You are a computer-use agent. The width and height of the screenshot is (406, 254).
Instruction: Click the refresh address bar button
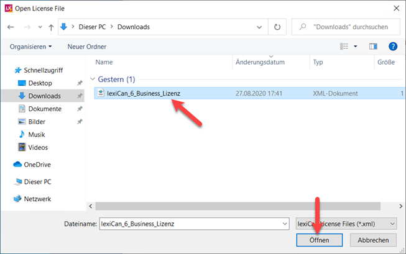[x=277, y=27]
